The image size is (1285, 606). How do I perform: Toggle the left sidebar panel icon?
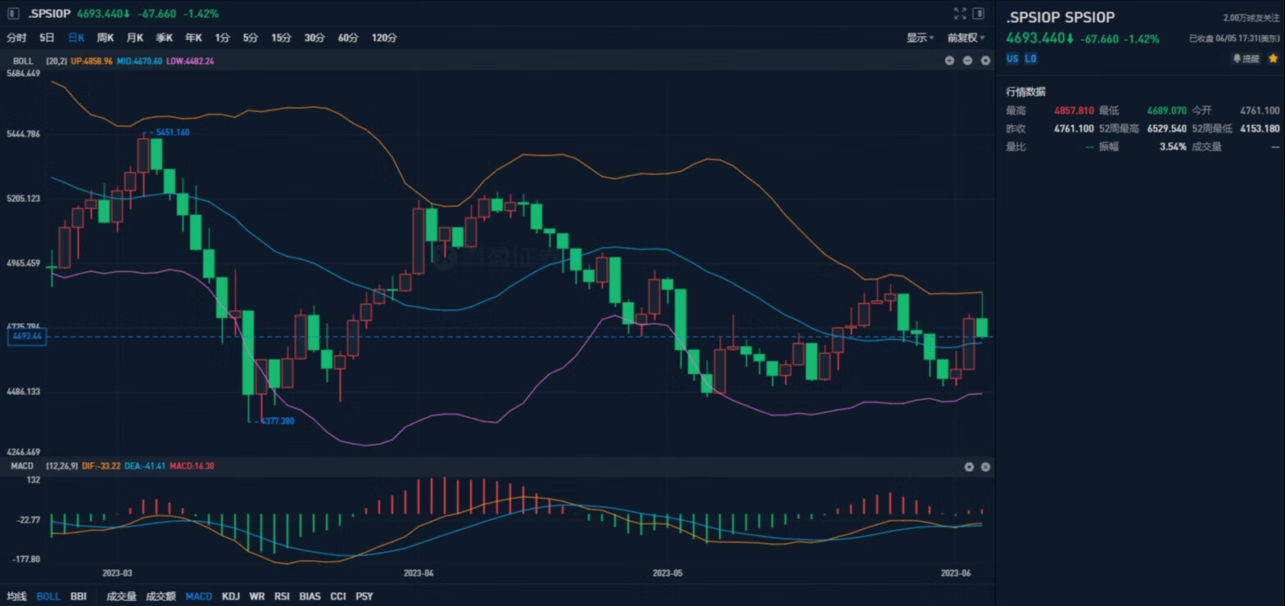click(x=13, y=14)
